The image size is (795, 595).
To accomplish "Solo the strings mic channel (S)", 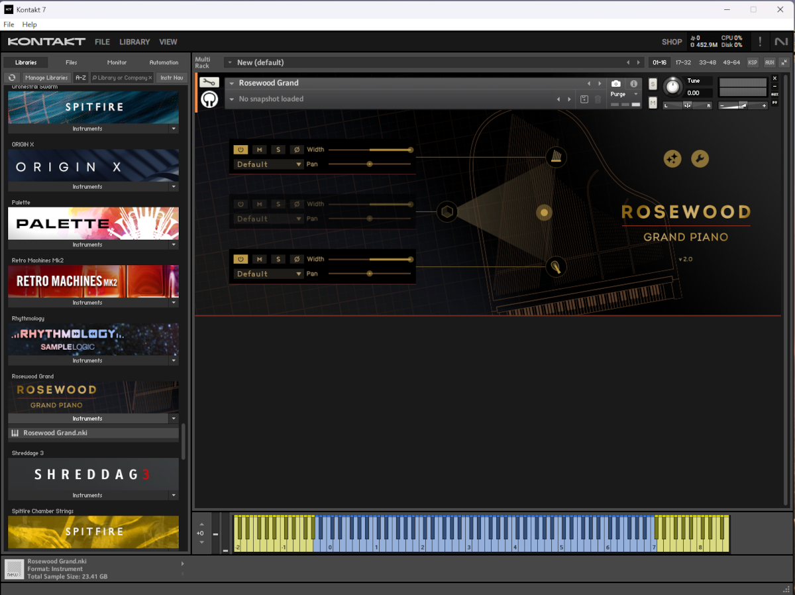I will pos(278,150).
